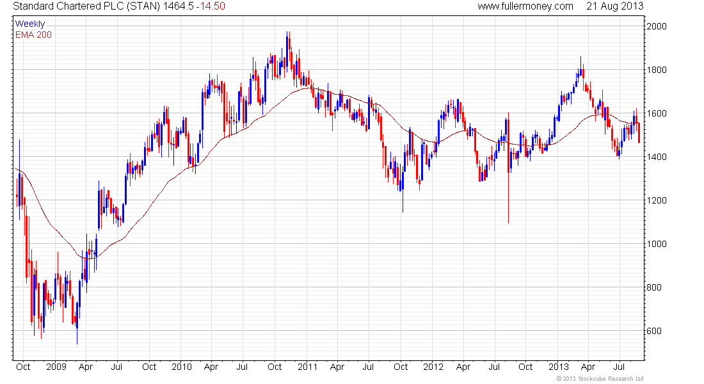Click the 800 price axis label

point(653,287)
